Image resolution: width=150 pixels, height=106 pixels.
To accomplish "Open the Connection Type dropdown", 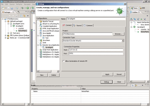I will tap(123, 41).
